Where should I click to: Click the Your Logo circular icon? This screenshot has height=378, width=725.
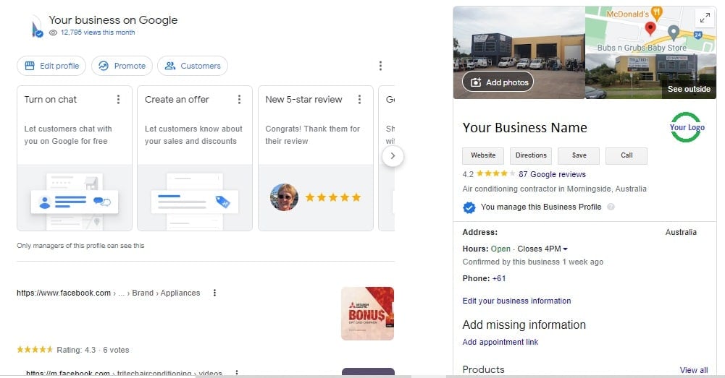point(687,127)
